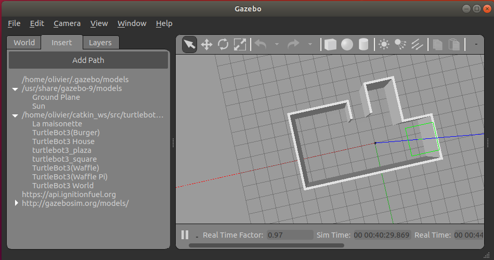Open the Window menu
Viewport: 494px width, 260px height.
pyautogui.click(x=132, y=23)
